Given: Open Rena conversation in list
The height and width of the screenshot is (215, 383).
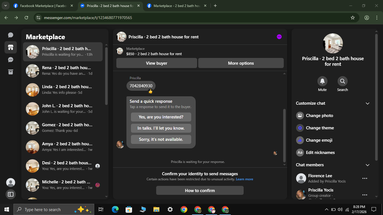Looking at the screenshot, I should (63, 71).
